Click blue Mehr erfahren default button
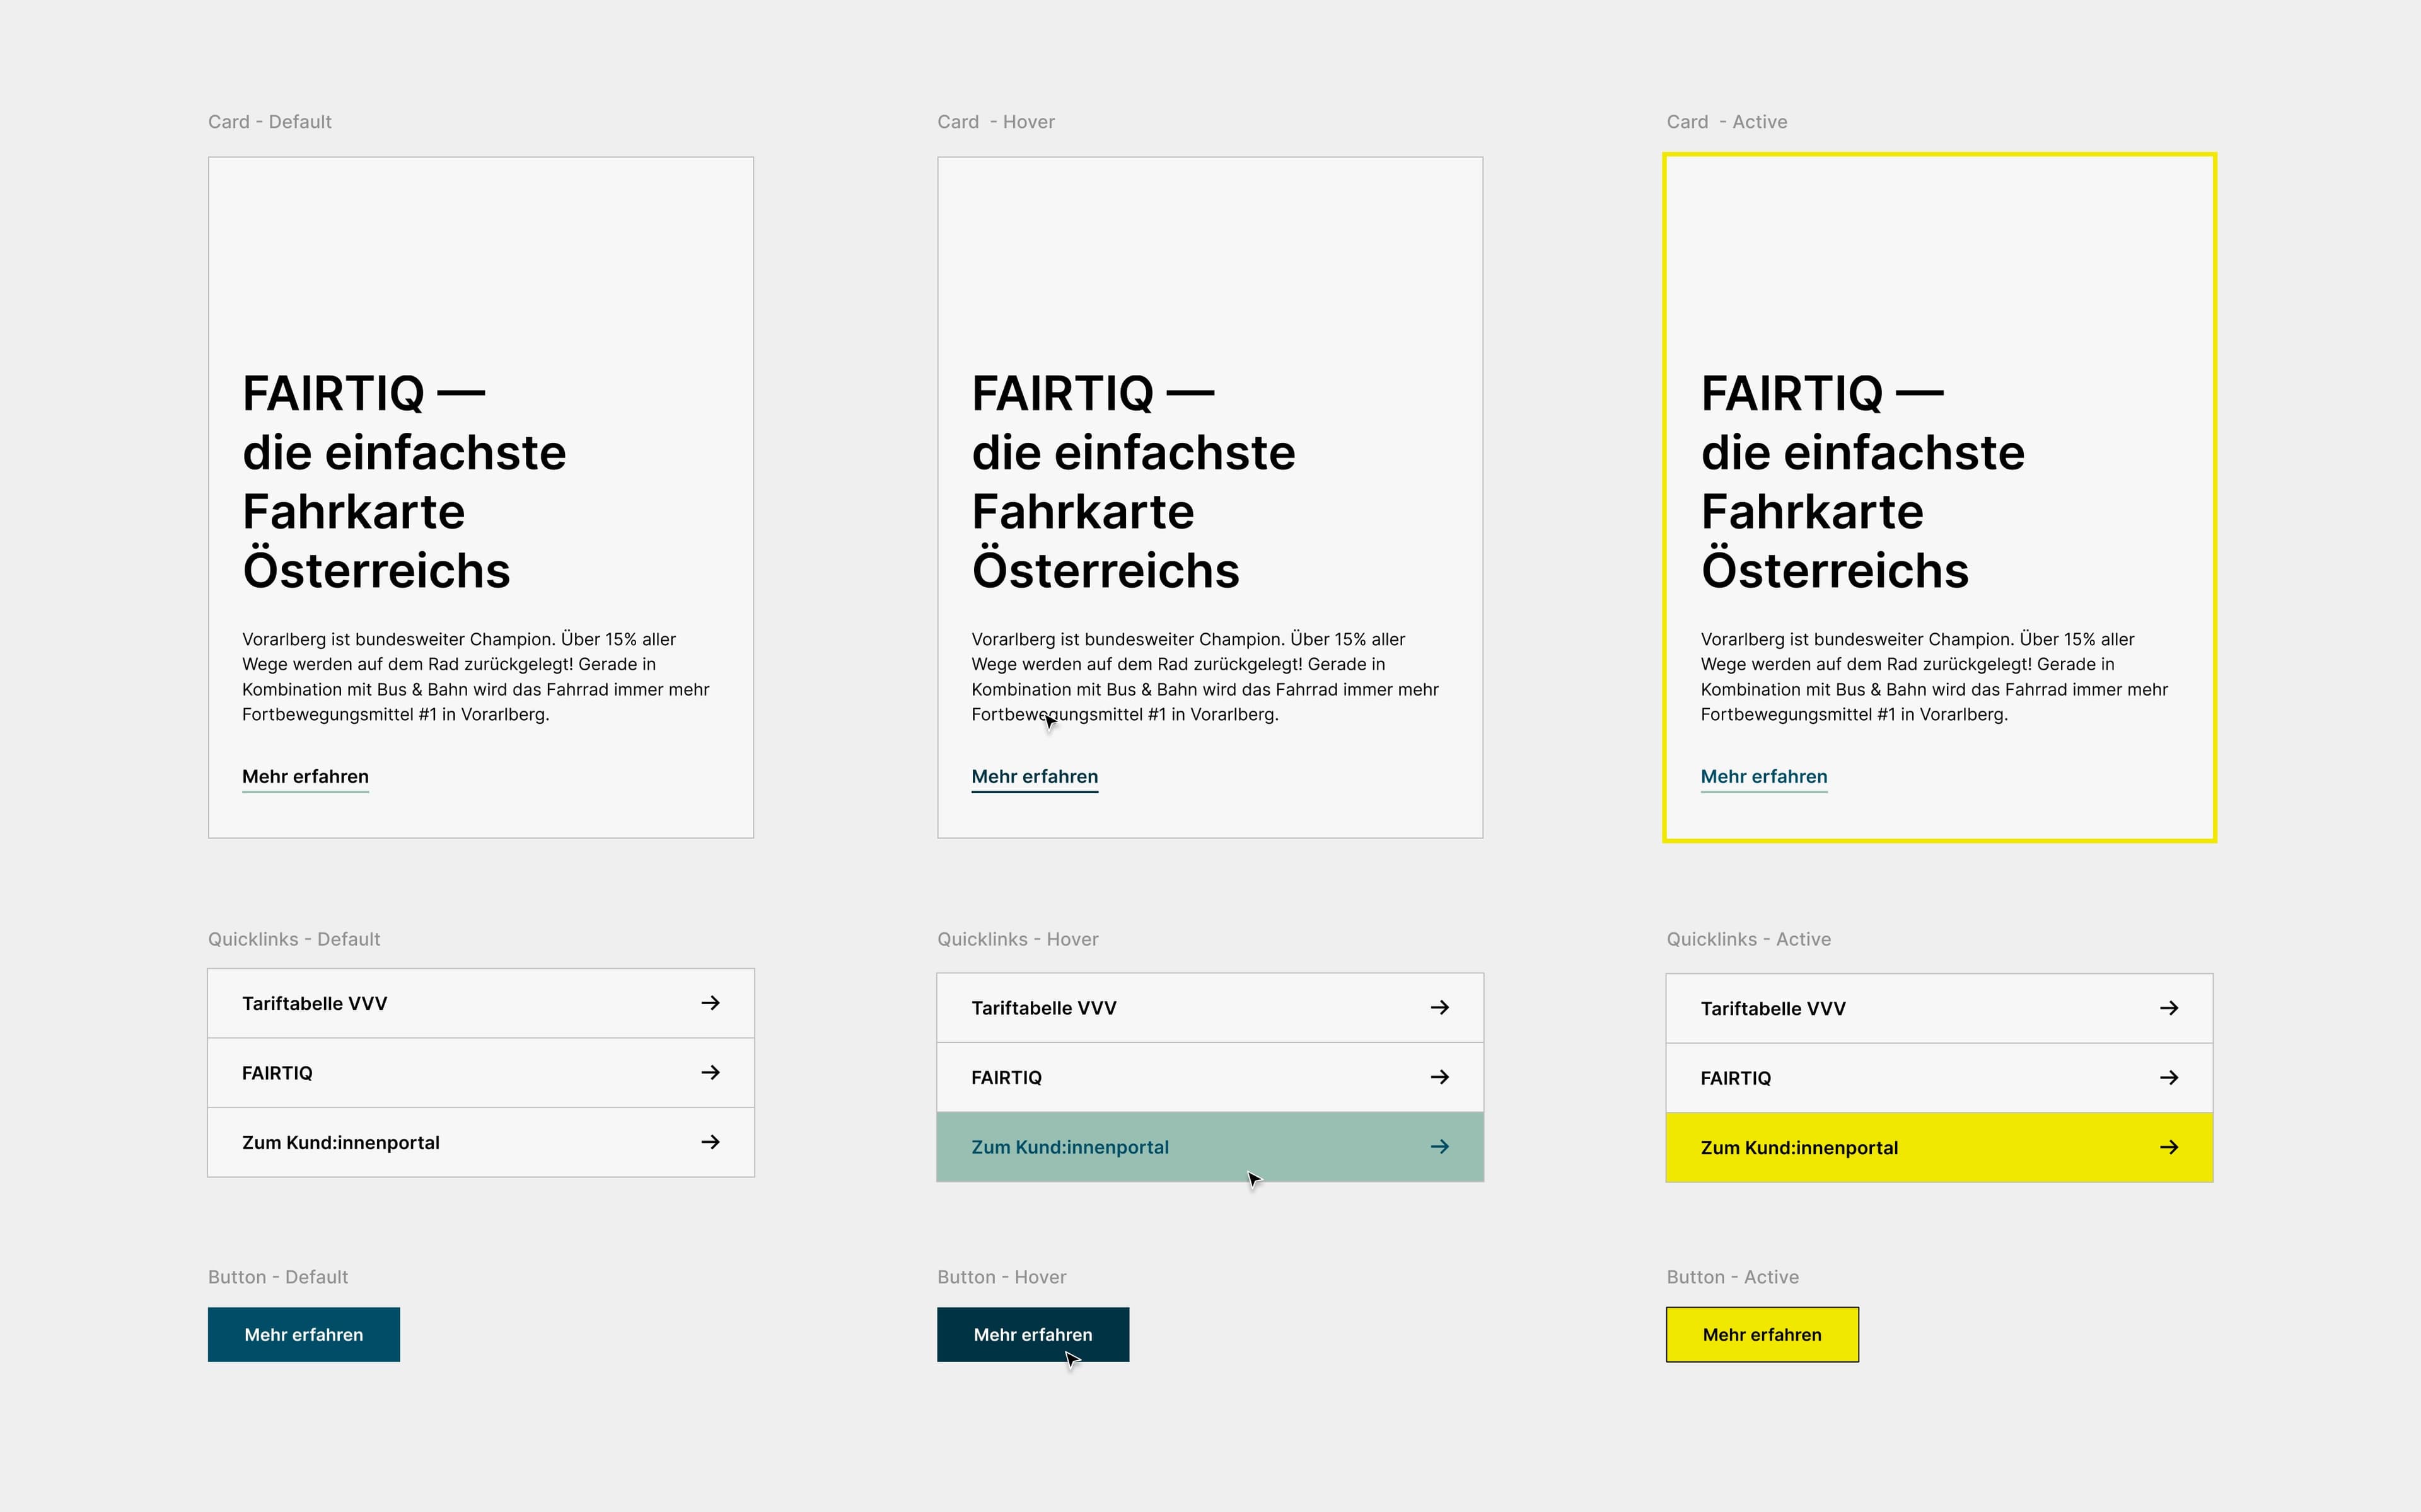Image resolution: width=2421 pixels, height=1512 pixels. click(304, 1334)
